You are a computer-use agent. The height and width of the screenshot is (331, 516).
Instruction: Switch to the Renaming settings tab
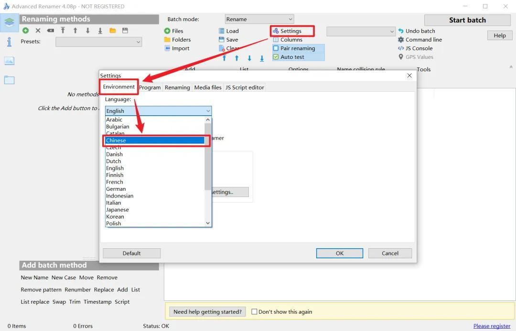tap(177, 88)
